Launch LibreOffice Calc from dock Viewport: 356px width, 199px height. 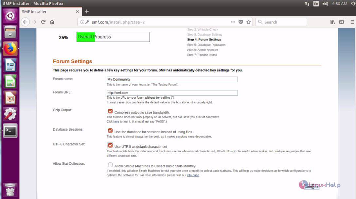tap(10, 82)
